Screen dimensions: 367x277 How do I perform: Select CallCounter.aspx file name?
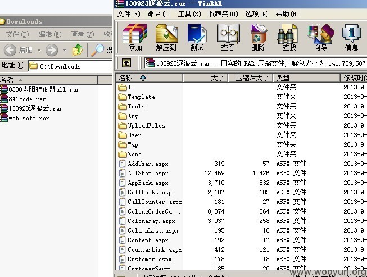coord(155,202)
